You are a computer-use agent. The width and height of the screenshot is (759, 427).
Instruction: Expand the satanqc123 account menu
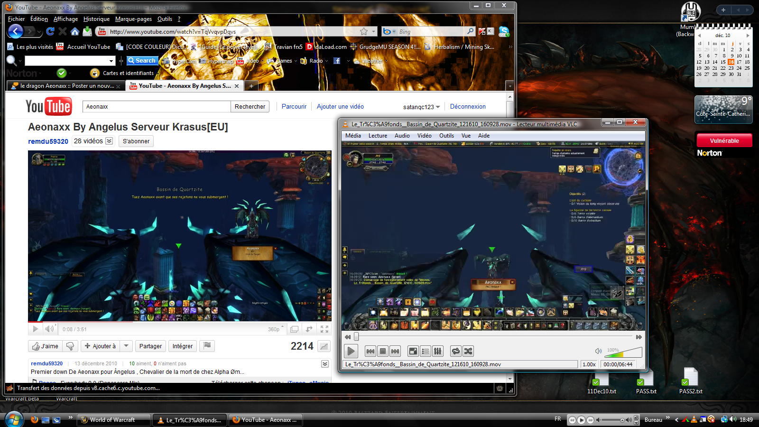[422, 107]
